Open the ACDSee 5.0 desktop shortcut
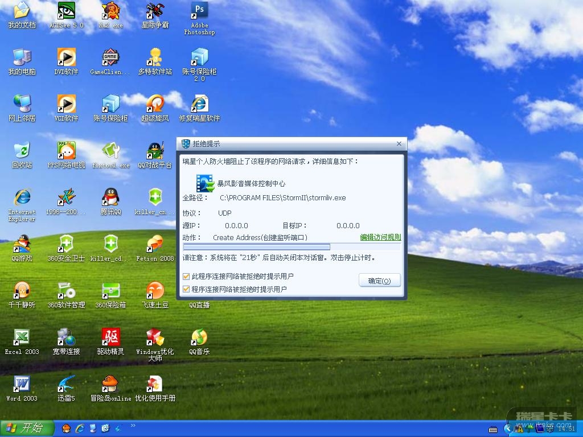 pyautogui.click(x=66, y=15)
